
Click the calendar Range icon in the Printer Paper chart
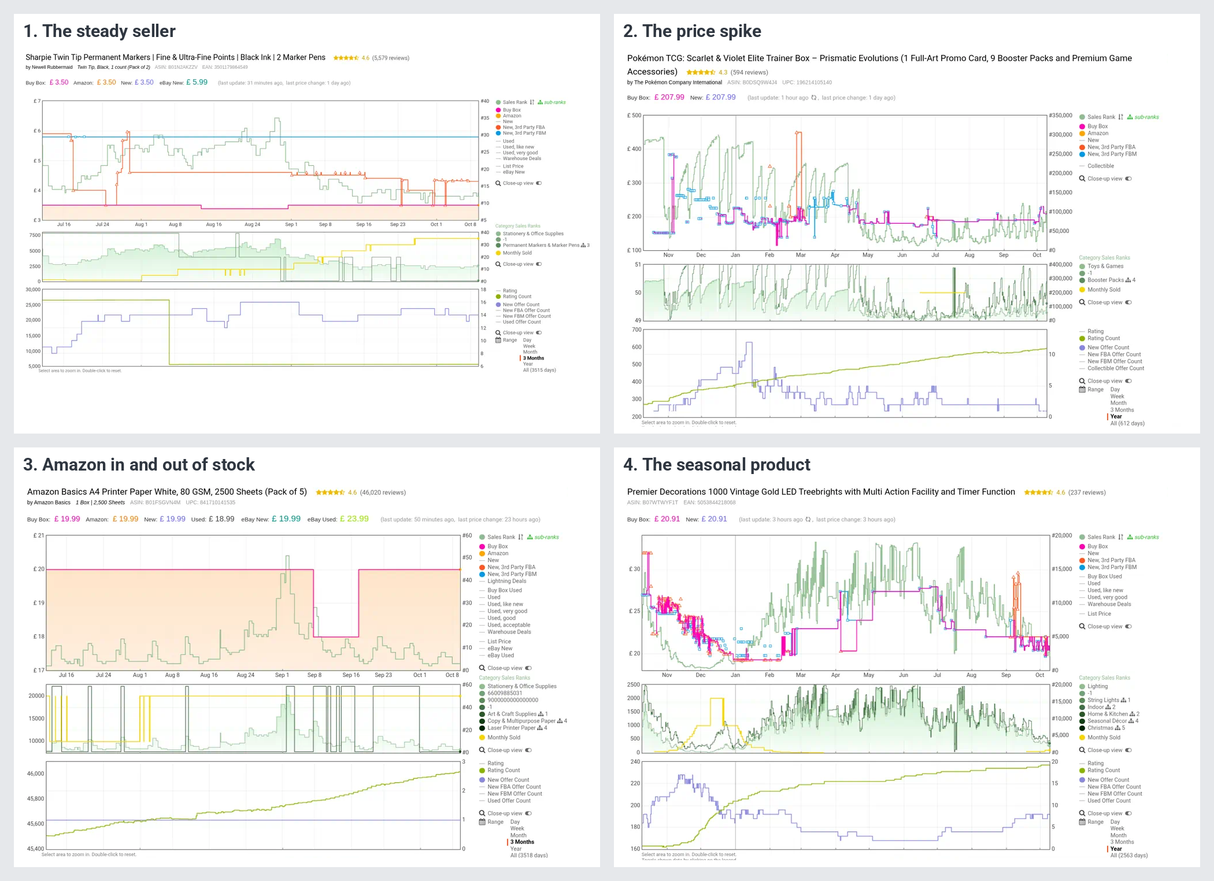[x=482, y=821]
